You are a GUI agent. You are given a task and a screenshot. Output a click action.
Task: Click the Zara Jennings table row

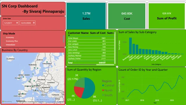91,52
